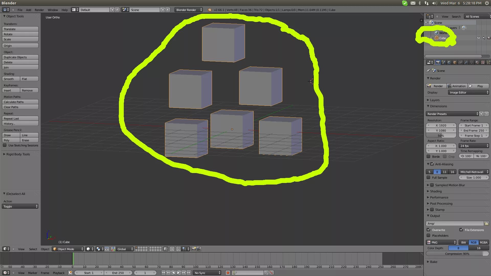Click the Calculate Paths button
The width and height of the screenshot is (491, 276).
click(20, 102)
